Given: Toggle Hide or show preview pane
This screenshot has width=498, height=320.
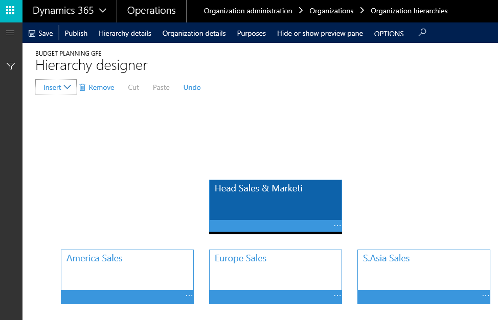Looking at the screenshot, I should (320, 33).
